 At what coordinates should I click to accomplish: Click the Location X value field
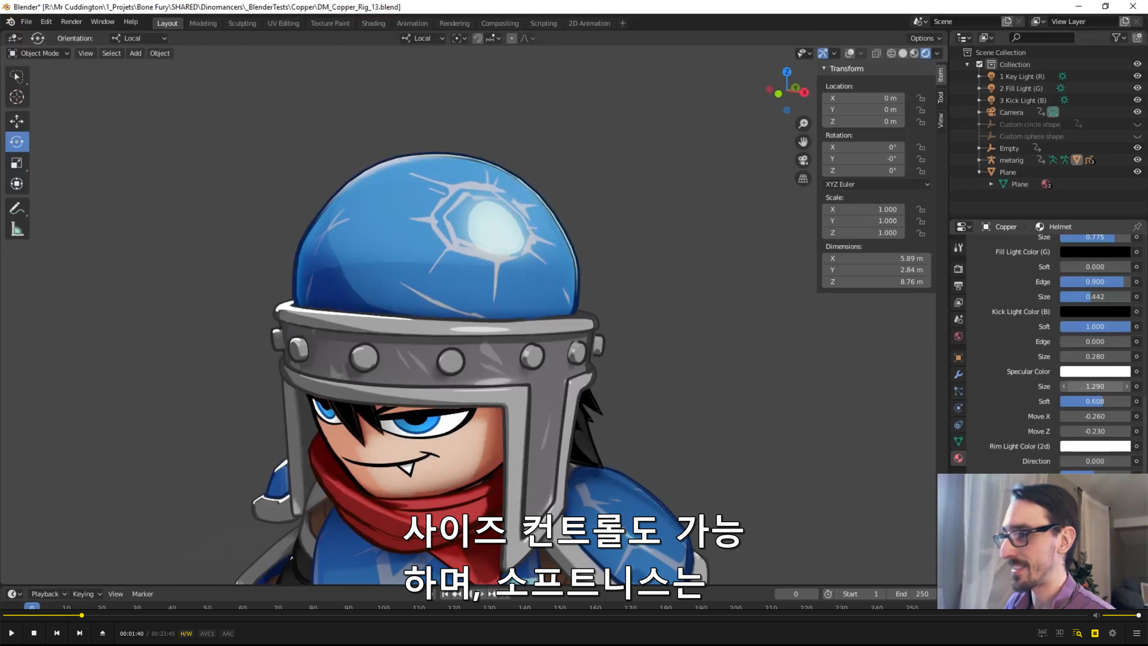point(863,98)
